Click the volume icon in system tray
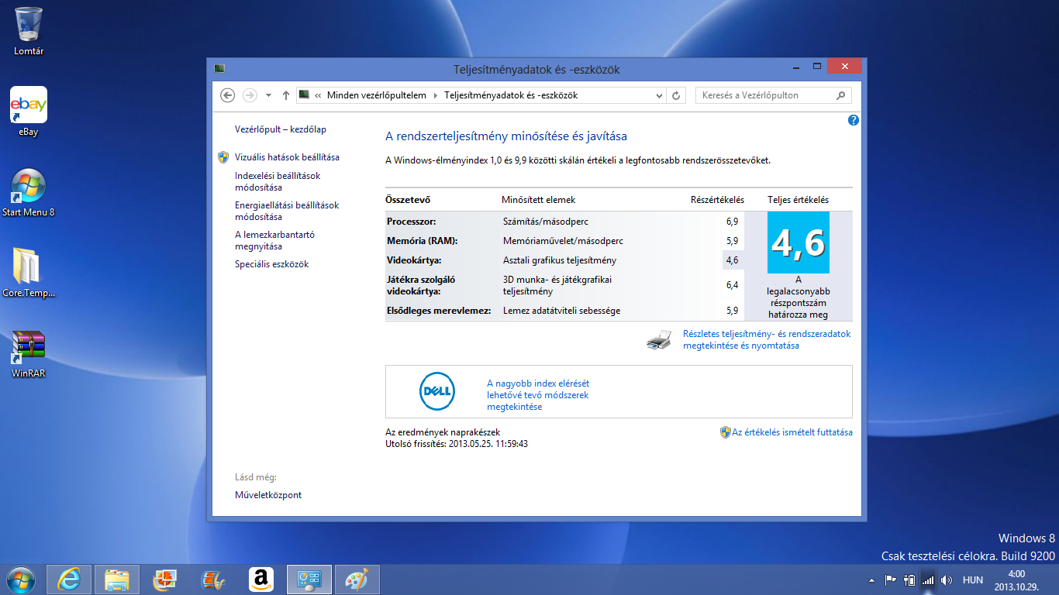This screenshot has height=595, width=1059. click(x=947, y=580)
